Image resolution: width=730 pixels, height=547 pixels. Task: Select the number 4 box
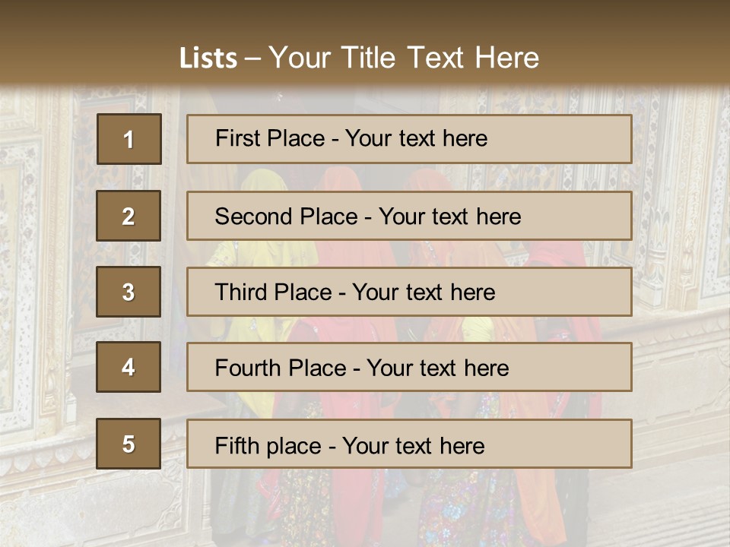[129, 367]
